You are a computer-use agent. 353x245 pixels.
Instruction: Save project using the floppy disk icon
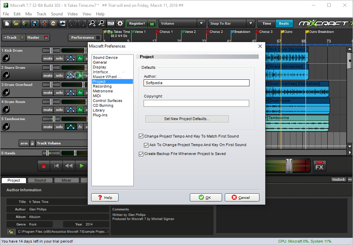(x=35, y=23)
